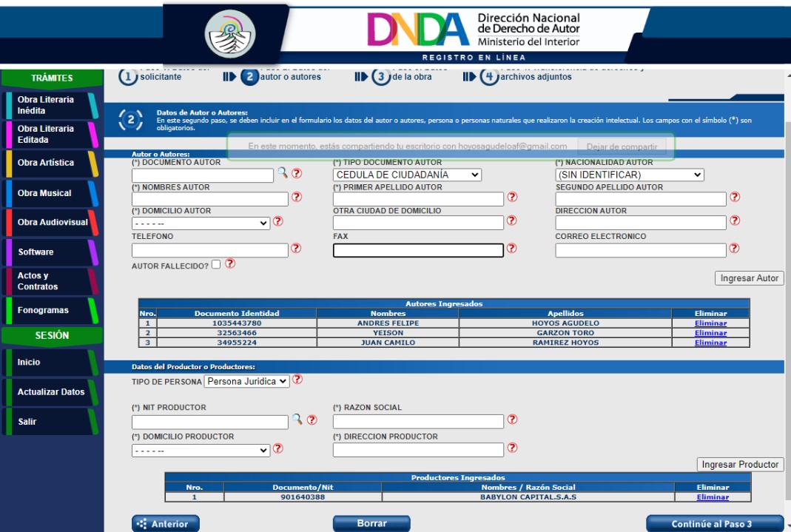
Task: Open help icon beside NIT Productor
Action: click(312, 420)
